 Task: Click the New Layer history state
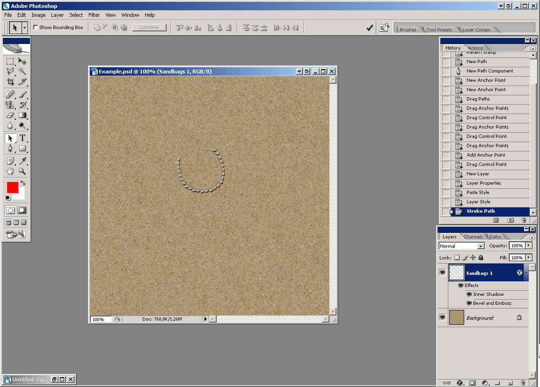(x=477, y=174)
